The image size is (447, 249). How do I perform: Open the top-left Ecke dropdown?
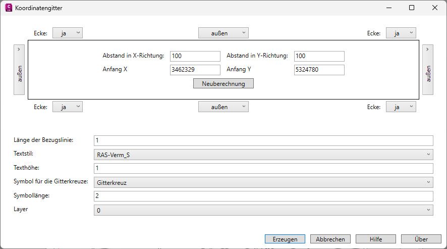67,33
